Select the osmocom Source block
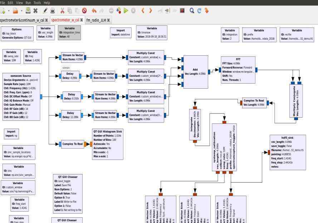Viewport: 318px width, 223px height. 21,96
